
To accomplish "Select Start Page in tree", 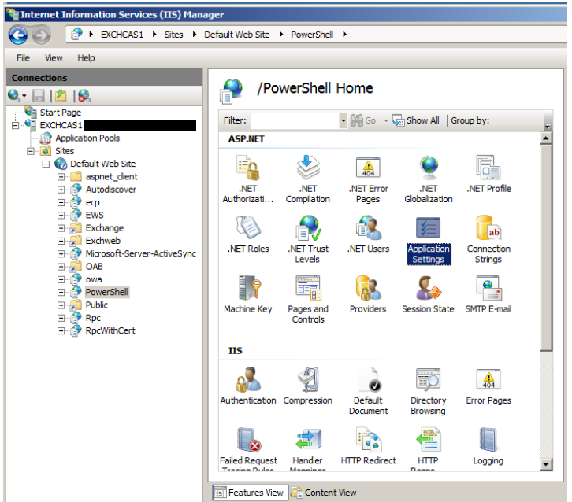I will pos(61,113).
